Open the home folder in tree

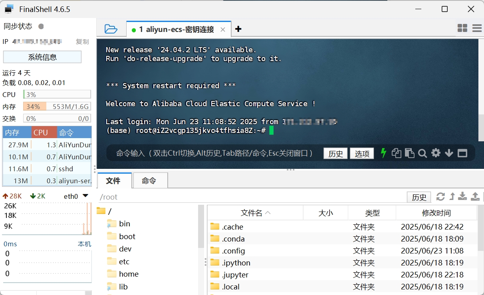point(123,274)
